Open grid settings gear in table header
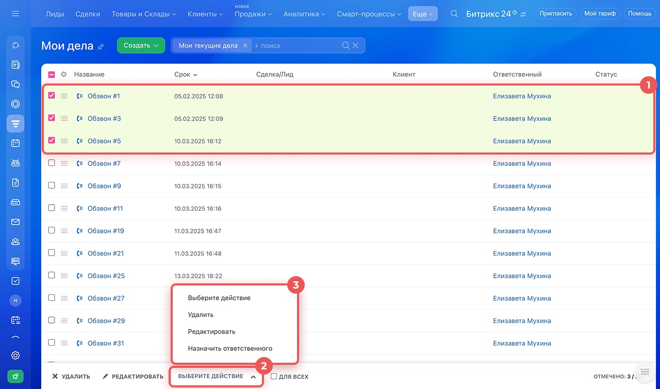Image resolution: width=660 pixels, height=389 pixels. [x=63, y=74]
